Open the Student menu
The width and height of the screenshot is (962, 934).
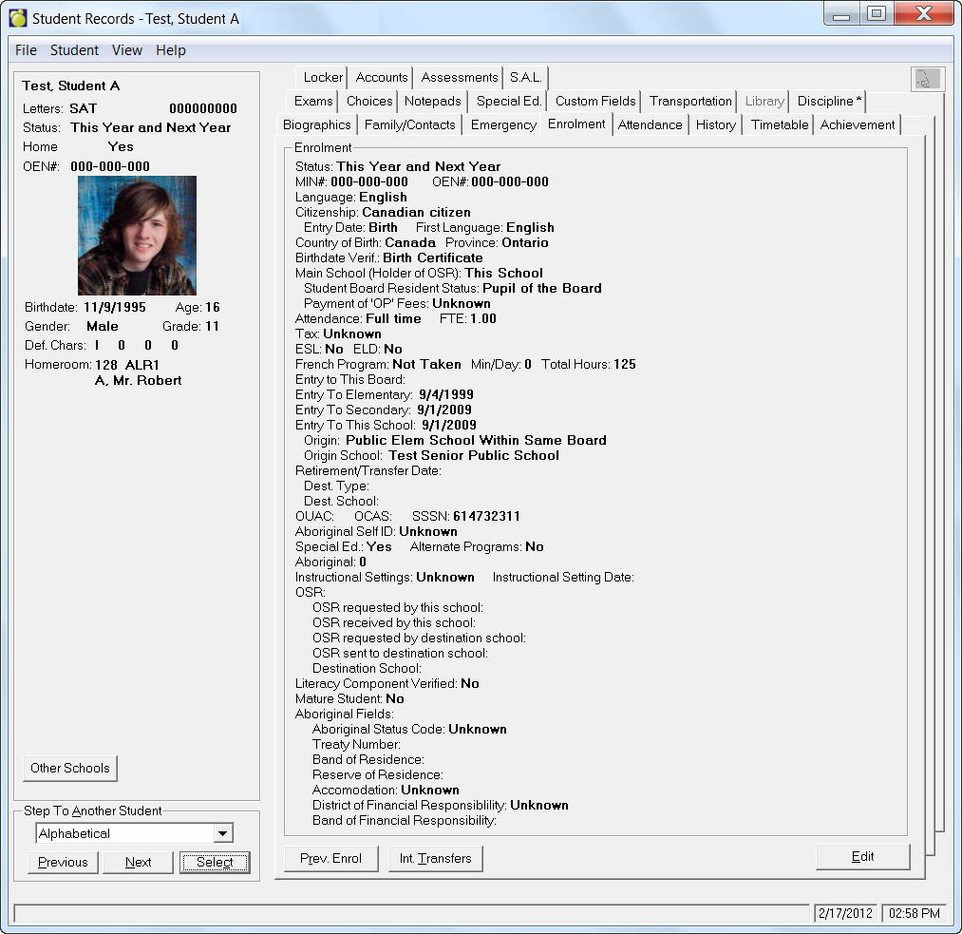click(74, 50)
